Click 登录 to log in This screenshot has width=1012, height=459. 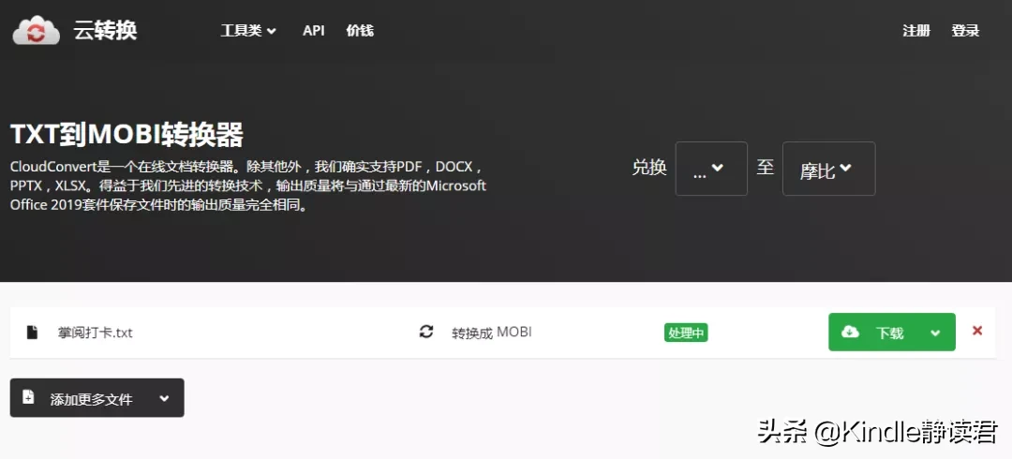[x=965, y=30]
